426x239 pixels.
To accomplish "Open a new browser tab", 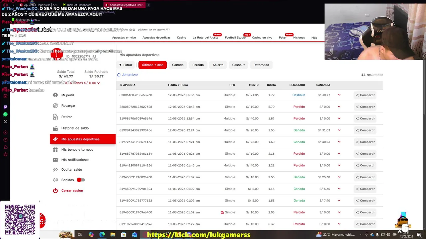I will tap(148, 5).
